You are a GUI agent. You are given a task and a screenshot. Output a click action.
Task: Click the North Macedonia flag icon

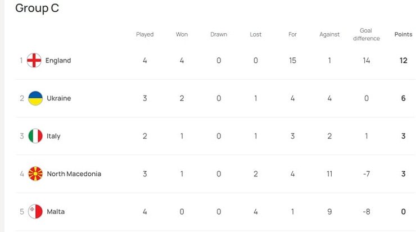35,174
